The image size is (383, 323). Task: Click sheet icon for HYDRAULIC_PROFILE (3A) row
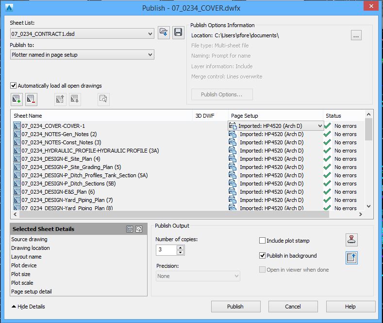17,151
